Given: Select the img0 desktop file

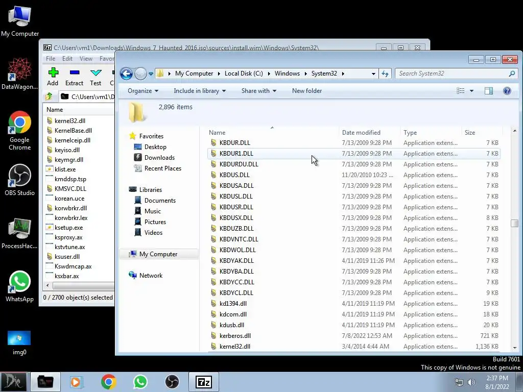Looking at the screenshot, I should (x=19, y=342).
